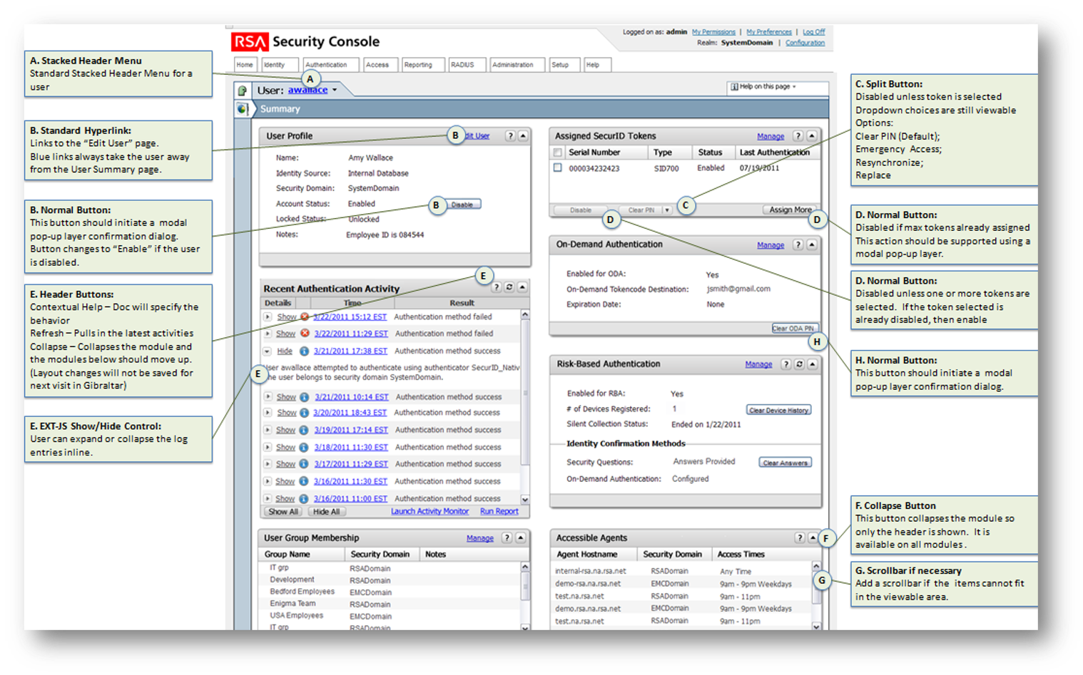Open the My Preferences link

tap(768, 32)
